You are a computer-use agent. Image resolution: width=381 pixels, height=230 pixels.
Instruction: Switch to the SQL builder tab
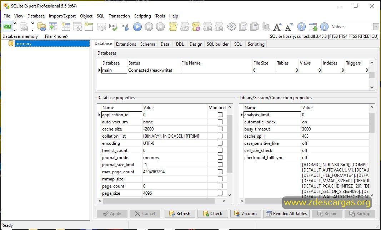(217, 44)
